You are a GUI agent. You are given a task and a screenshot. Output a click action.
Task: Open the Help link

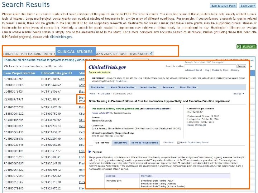pyautogui.click(x=207, y=70)
